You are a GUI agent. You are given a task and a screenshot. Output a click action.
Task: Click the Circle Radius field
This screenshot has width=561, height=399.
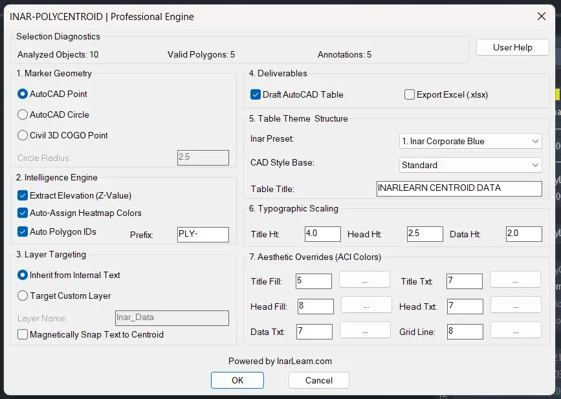[x=203, y=158]
